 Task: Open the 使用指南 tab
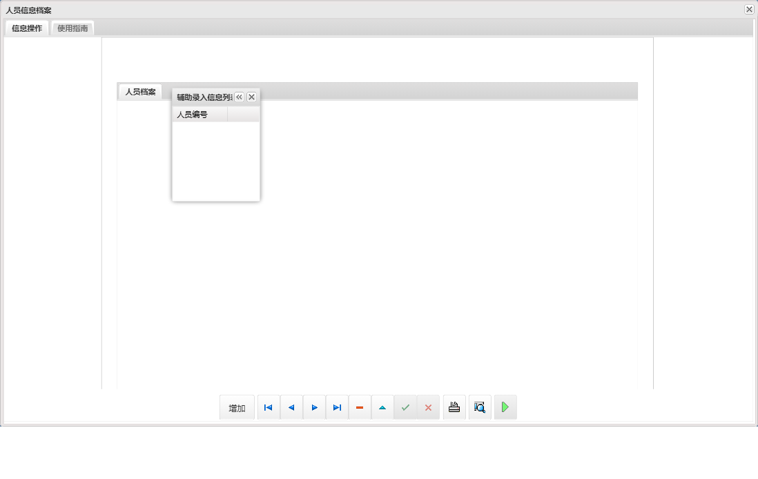72,28
